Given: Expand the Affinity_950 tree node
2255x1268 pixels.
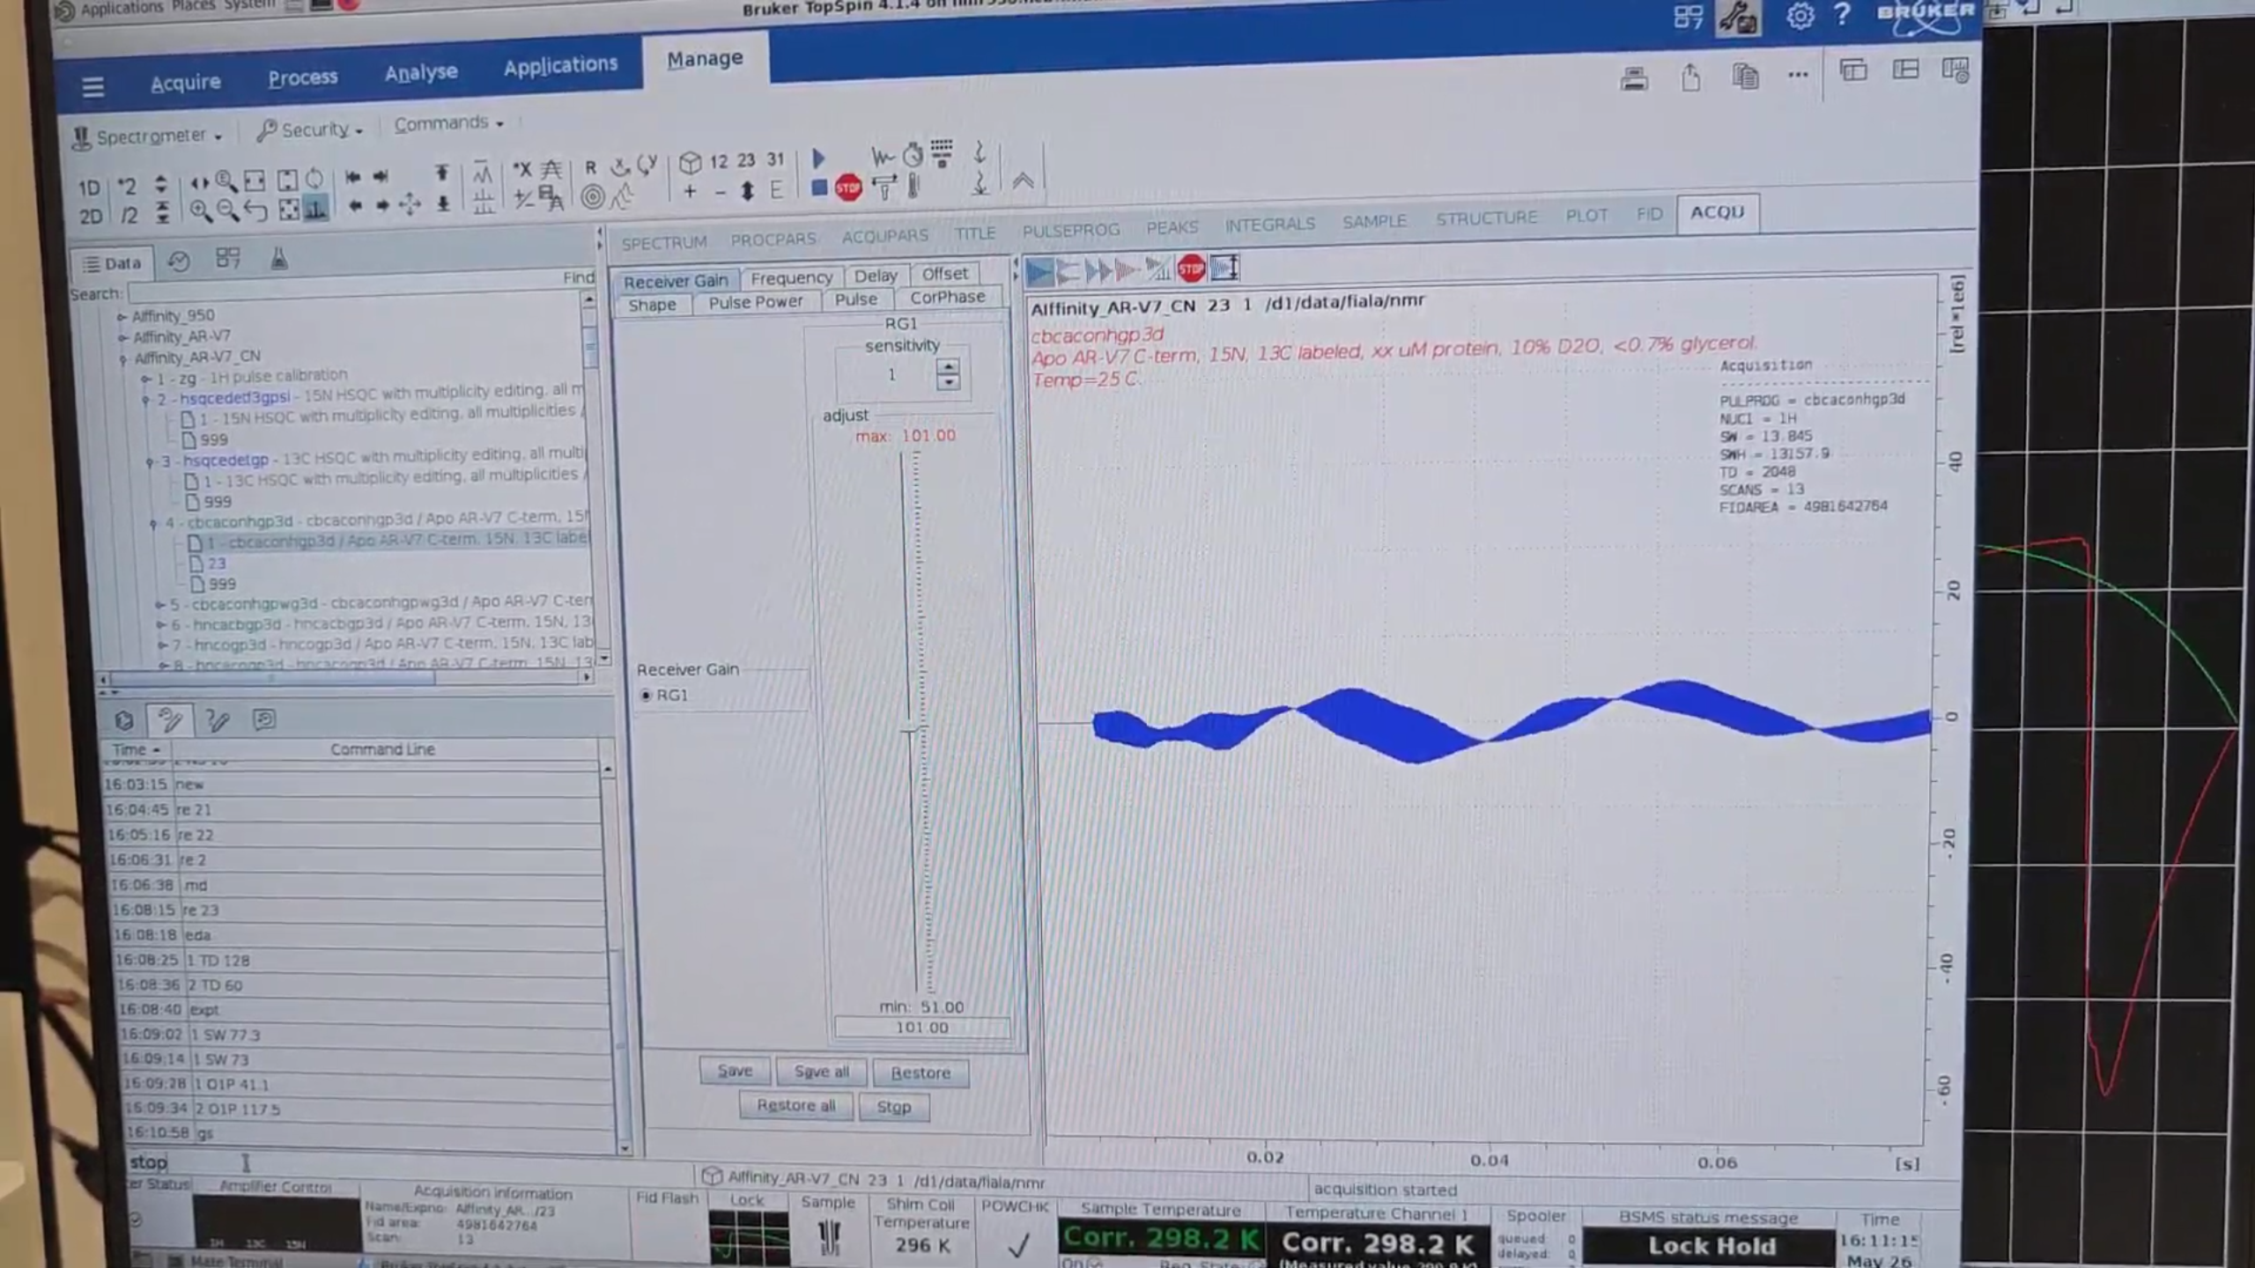Looking at the screenshot, I should click(122, 316).
